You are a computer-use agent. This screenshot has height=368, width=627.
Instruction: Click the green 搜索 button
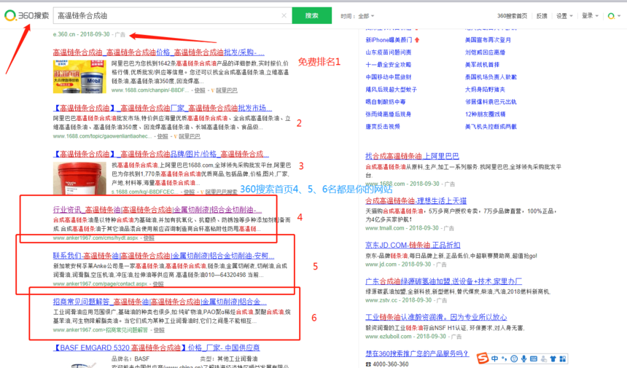click(311, 15)
